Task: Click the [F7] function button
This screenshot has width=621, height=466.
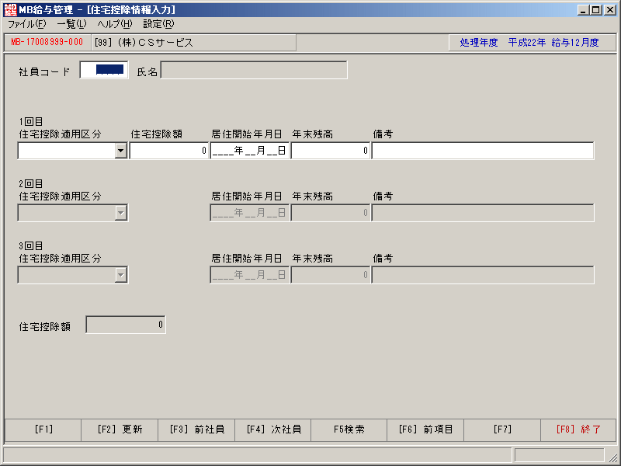Action: [502, 429]
